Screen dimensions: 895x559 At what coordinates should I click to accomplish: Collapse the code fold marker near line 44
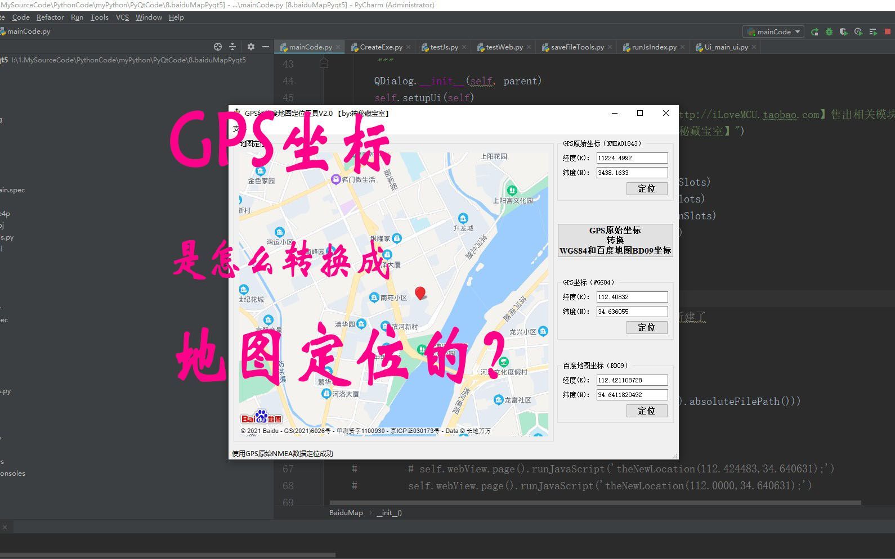[324, 64]
